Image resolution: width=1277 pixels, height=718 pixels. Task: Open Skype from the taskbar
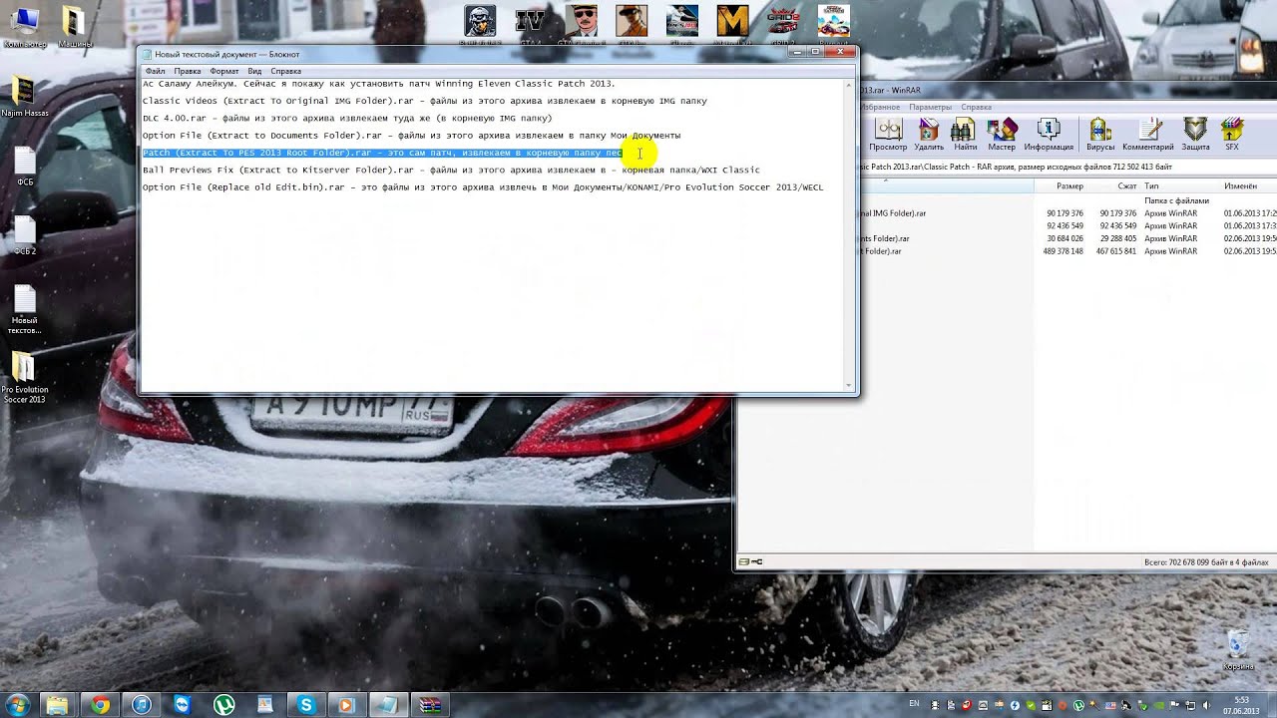click(306, 705)
